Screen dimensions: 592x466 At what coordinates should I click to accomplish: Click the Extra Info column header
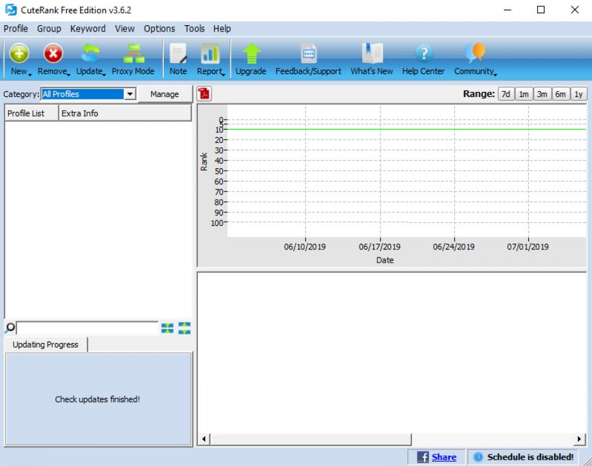[x=125, y=113]
